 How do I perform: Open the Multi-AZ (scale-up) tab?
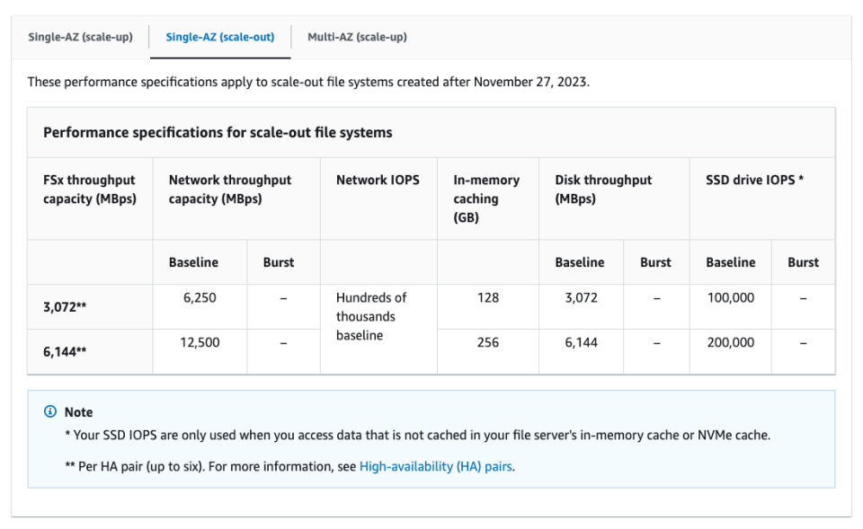[x=356, y=37]
